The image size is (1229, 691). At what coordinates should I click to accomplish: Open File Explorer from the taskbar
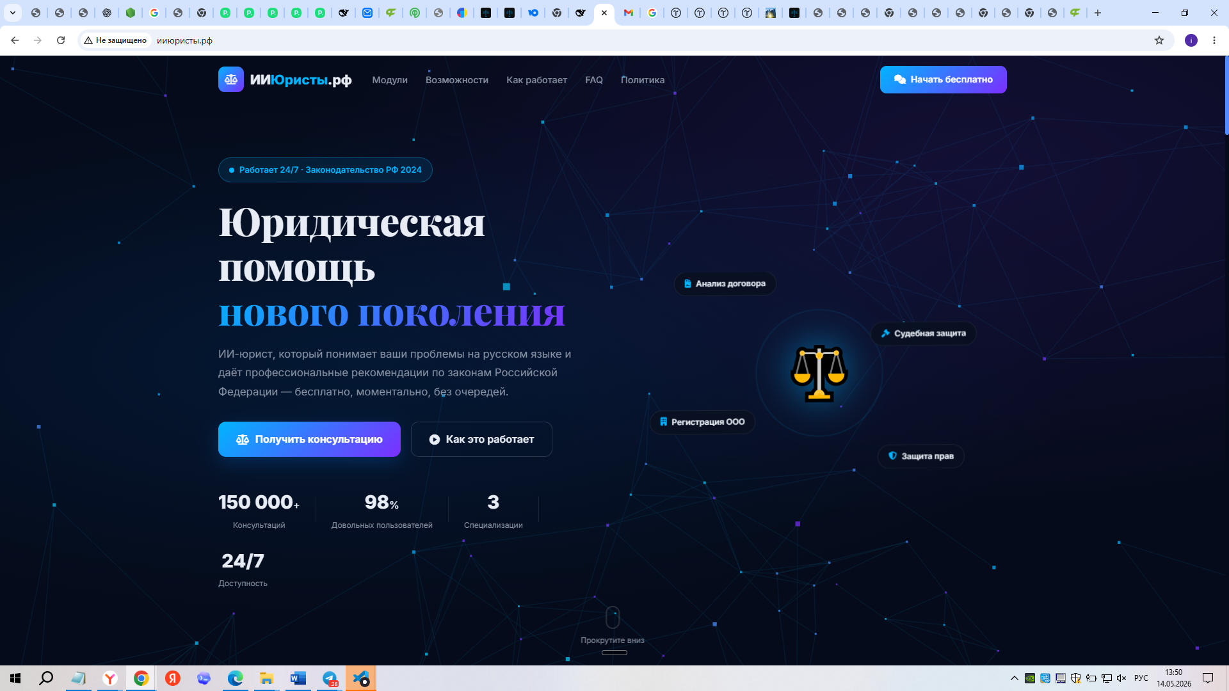pos(266,678)
